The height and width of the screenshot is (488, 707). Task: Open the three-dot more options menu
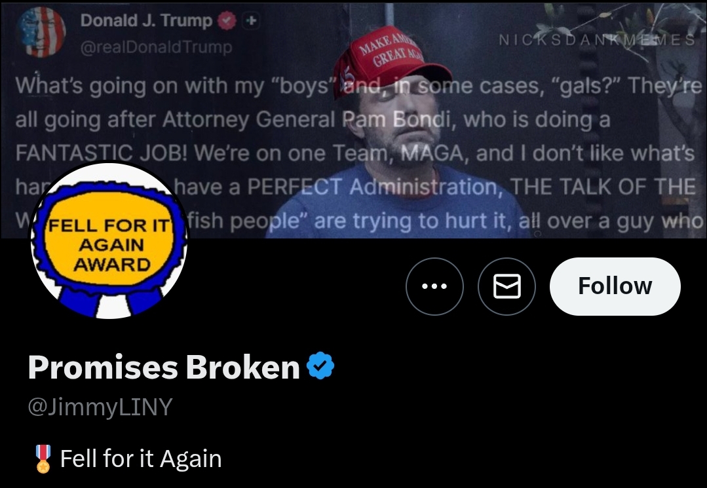point(434,286)
